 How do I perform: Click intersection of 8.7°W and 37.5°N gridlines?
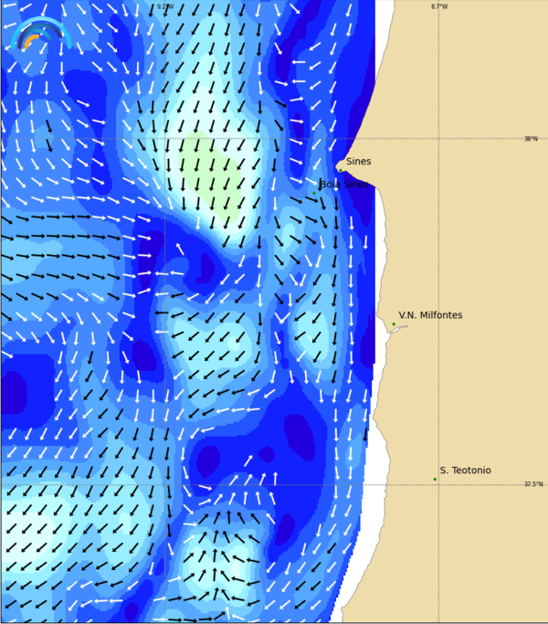tap(438, 484)
